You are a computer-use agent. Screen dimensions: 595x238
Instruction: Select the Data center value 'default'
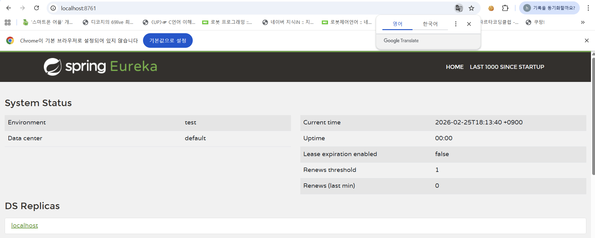pyautogui.click(x=195, y=138)
